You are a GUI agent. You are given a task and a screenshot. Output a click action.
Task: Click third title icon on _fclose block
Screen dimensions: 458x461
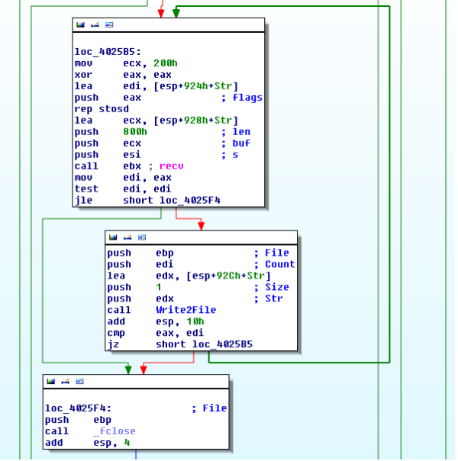tap(79, 381)
